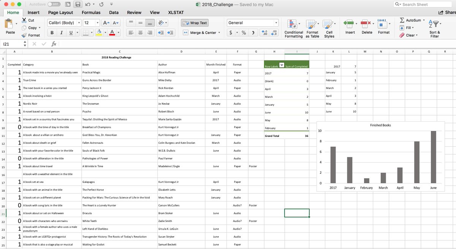Screen dimensions: 456x249
Task: Decrease font size with the small A
Action: (116, 23)
